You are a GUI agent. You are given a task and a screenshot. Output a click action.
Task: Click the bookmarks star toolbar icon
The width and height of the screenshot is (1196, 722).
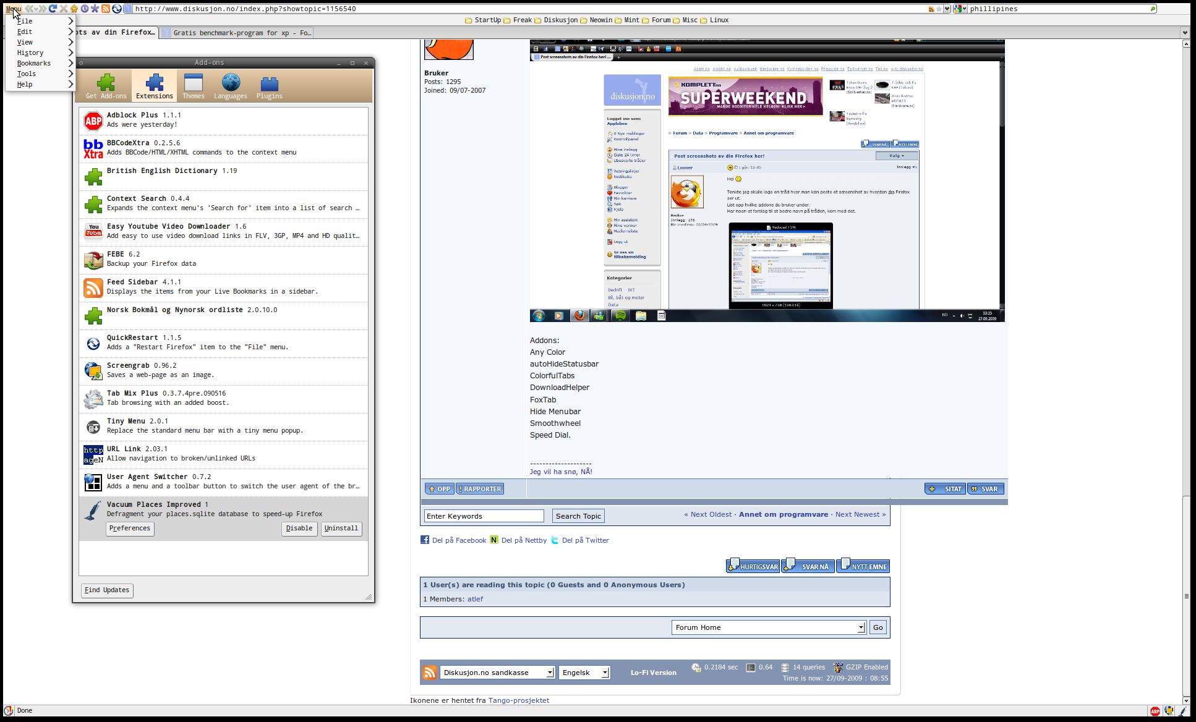click(95, 9)
